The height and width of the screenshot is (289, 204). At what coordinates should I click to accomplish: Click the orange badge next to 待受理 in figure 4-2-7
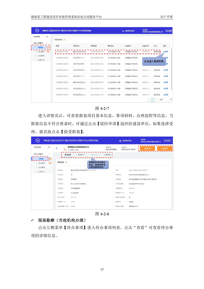(48, 48)
